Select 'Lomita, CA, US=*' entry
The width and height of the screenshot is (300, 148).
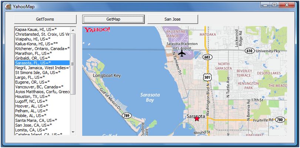[42, 130]
